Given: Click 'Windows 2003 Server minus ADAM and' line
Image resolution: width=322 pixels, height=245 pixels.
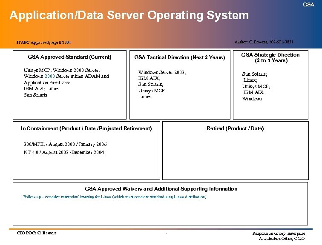Looking at the screenshot, I should (x=66, y=76).
